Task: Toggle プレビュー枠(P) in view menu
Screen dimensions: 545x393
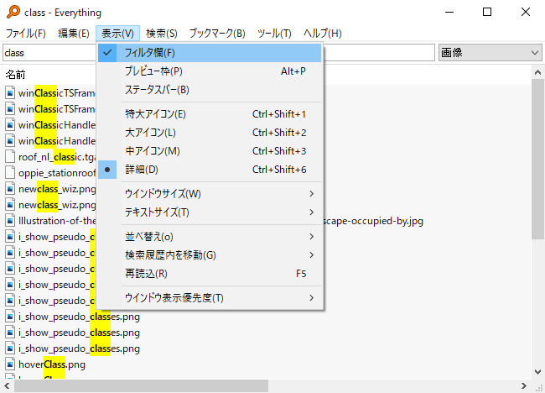Action: (210, 71)
